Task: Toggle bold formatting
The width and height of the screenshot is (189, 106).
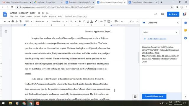Action: point(80,21)
